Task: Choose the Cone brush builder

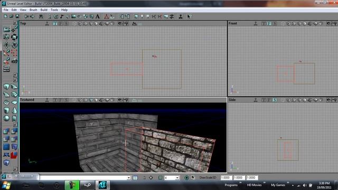Action: pos(14,110)
